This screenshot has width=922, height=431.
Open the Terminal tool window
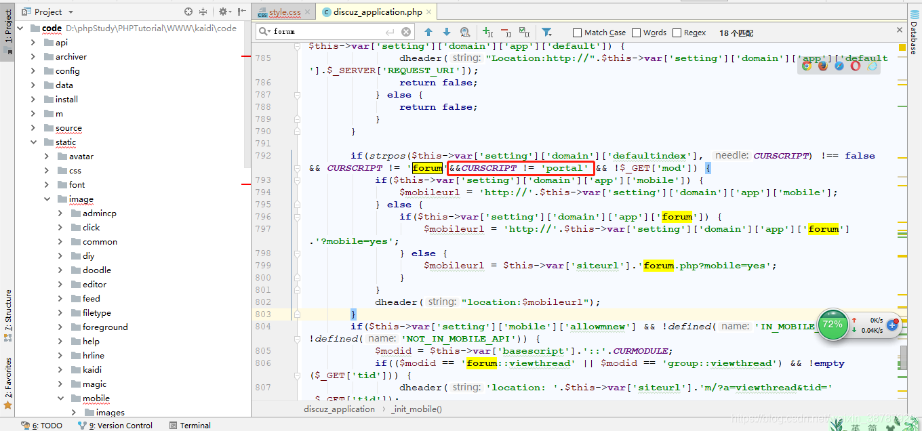pyautogui.click(x=189, y=426)
